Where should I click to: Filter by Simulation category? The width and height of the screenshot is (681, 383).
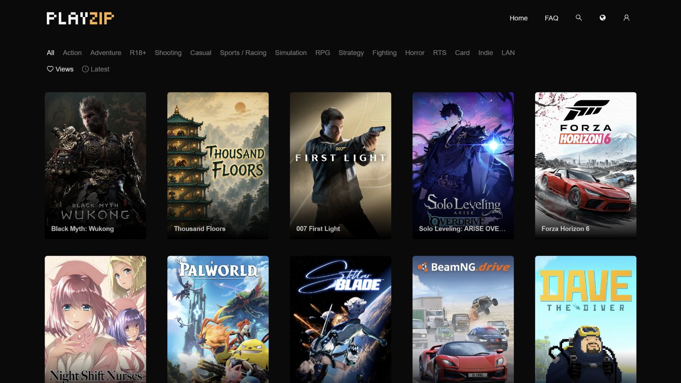(291, 53)
